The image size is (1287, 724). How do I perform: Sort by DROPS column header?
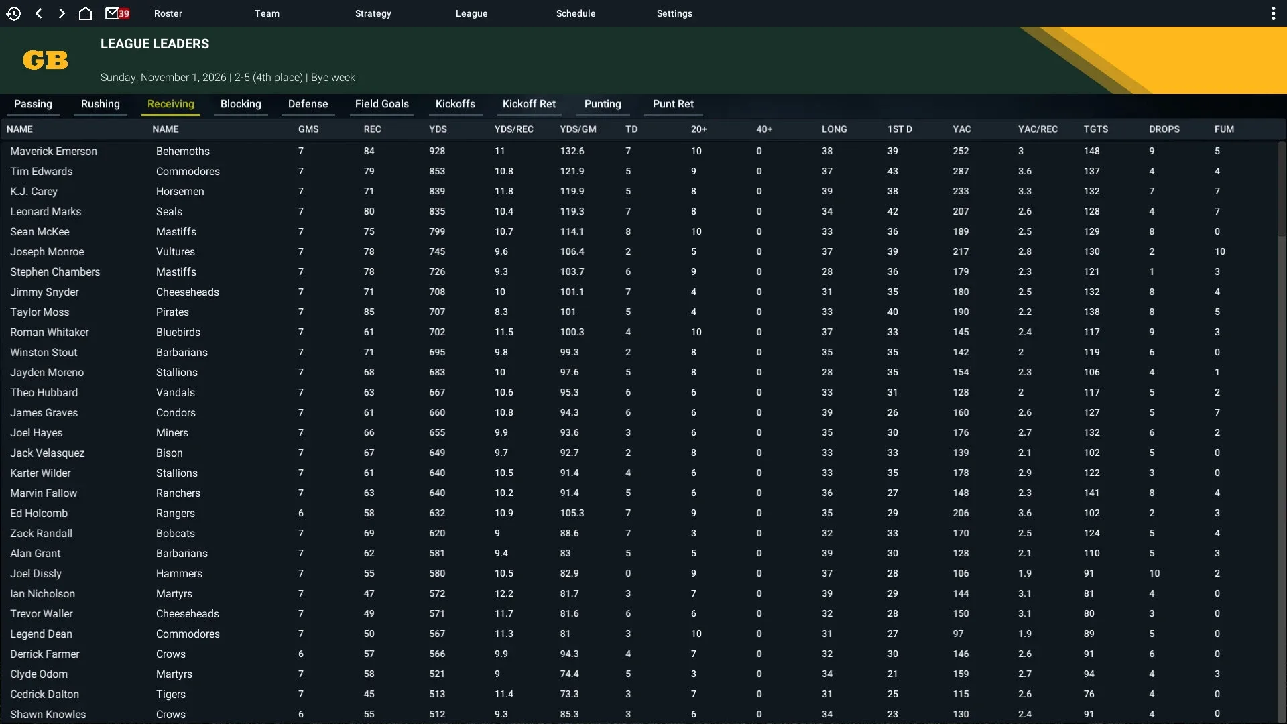(1164, 129)
